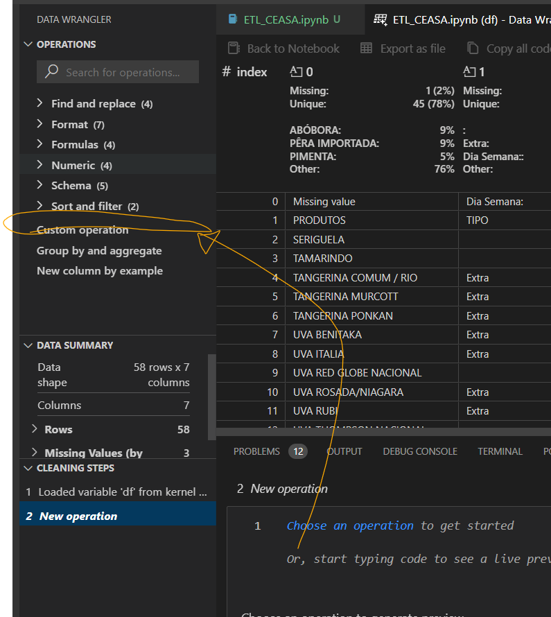Click the Data Wrangler icon on the df tab
The height and width of the screenshot is (617, 551).
pyautogui.click(x=381, y=19)
